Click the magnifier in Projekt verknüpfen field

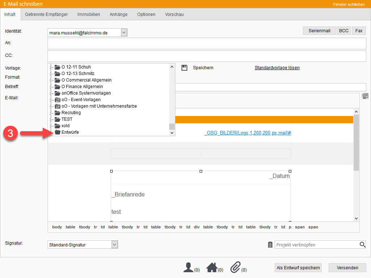362,245
